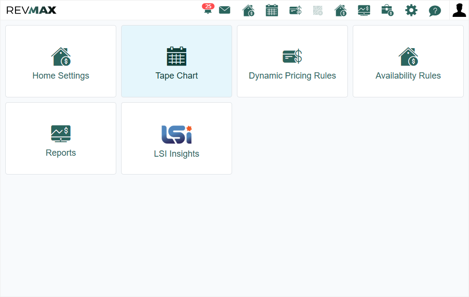The height and width of the screenshot is (297, 469).
Task: Click the REVMAX logo
Action: (31, 10)
